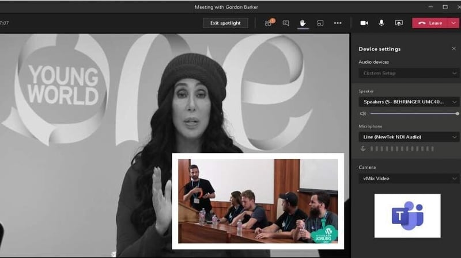Minimize the Teams meeting window
Viewport: 461px width, 258px height.
click(430, 7)
